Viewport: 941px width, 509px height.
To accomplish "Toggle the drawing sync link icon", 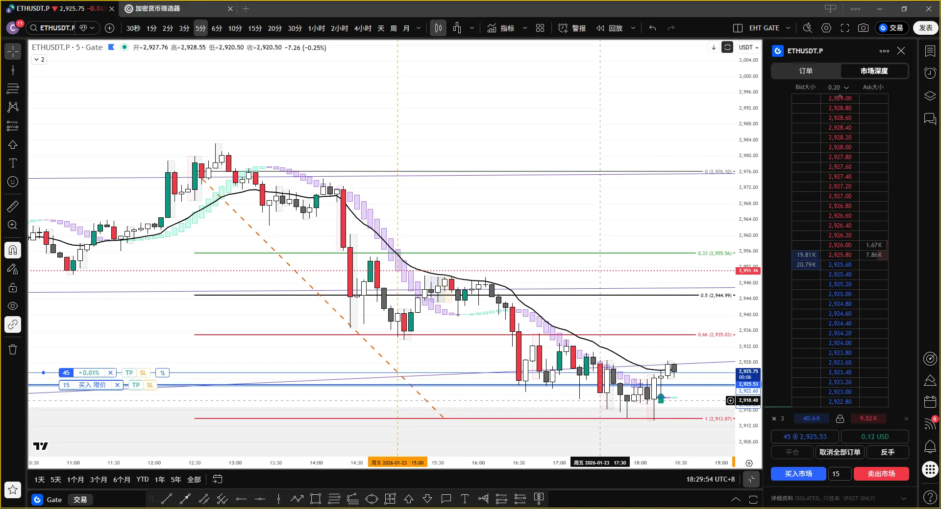I will click(x=13, y=324).
